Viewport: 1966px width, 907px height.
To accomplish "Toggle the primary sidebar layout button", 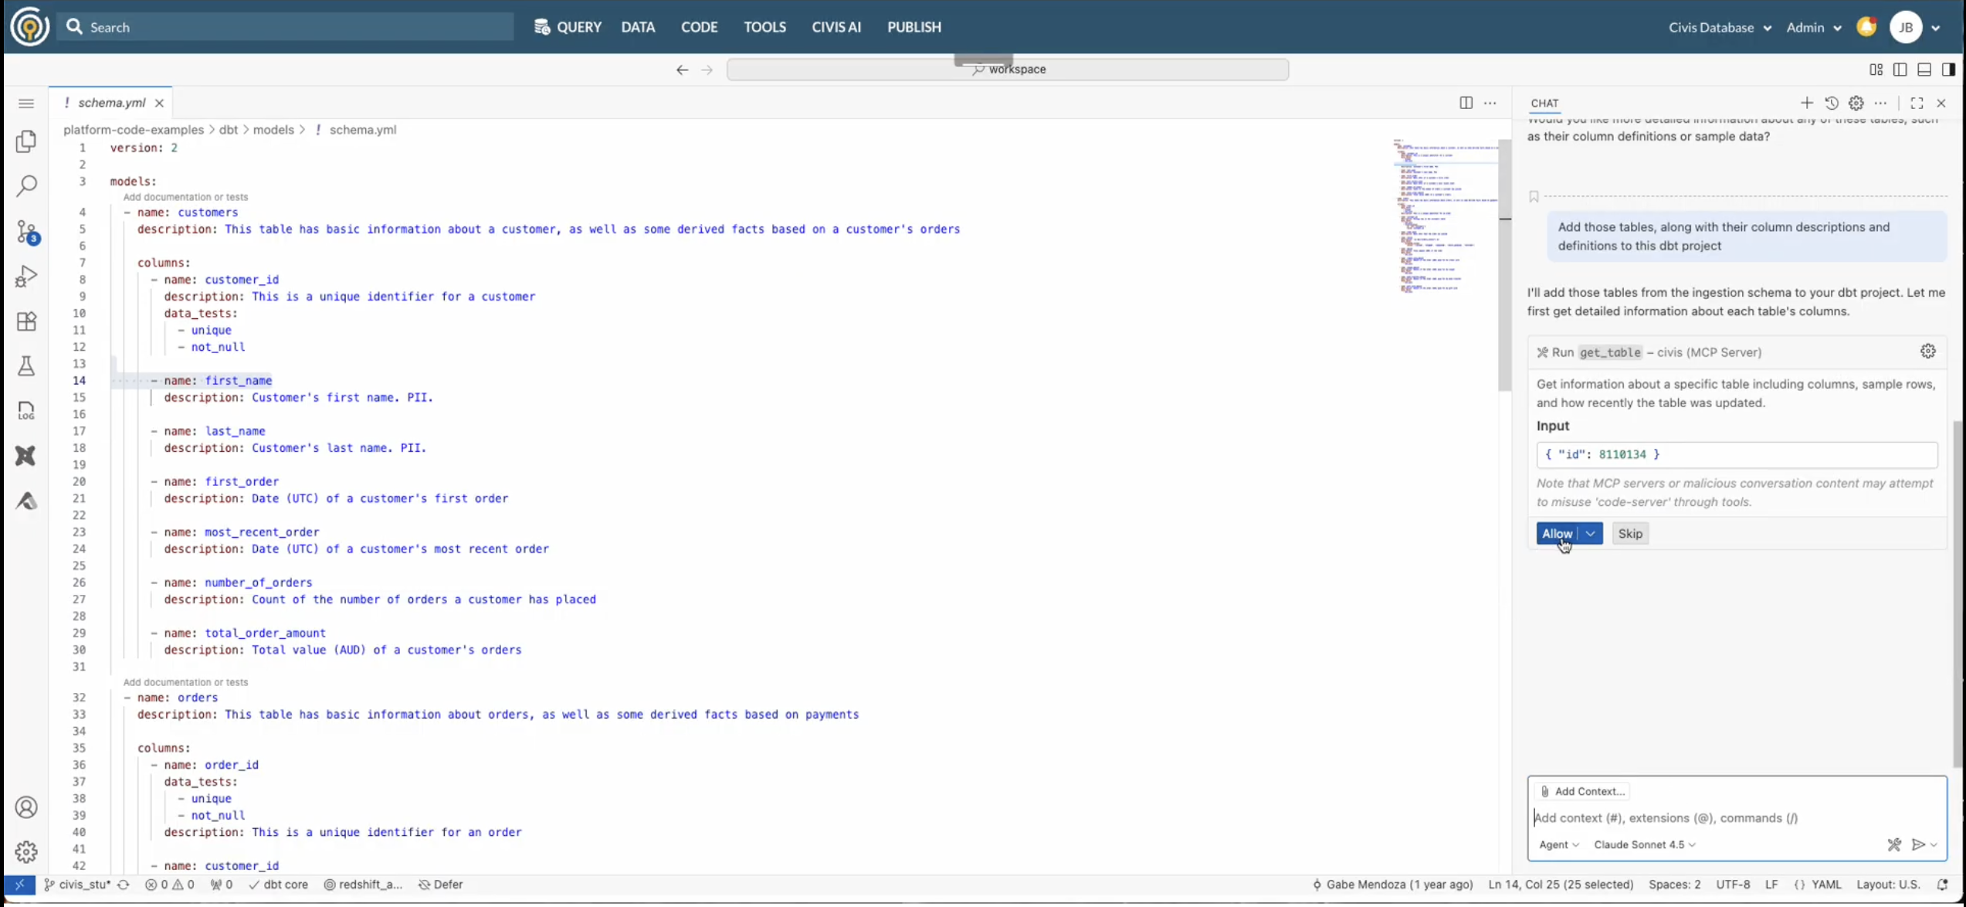I will coord(1900,70).
